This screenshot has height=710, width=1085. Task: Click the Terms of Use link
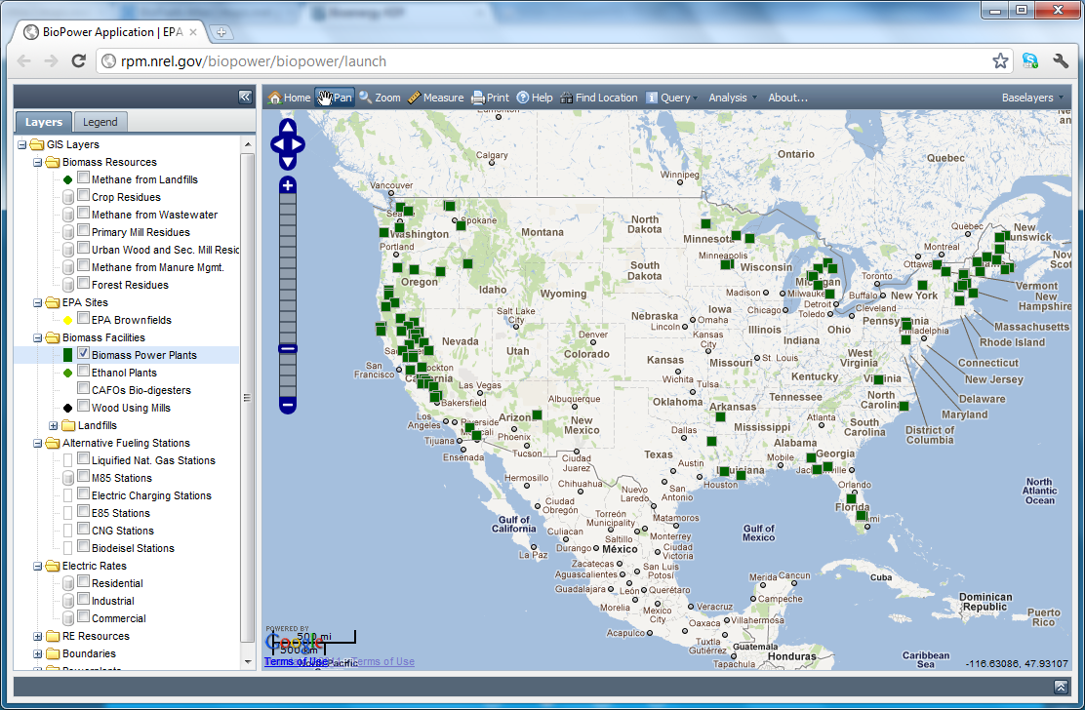[x=296, y=661]
